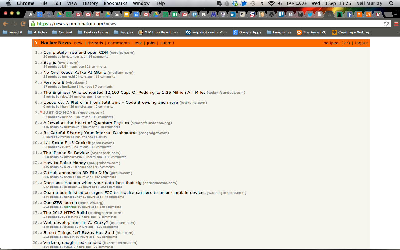Open the Web development in C: Crazy? story
Viewport: 400px width, 250px height.
[76, 223]
